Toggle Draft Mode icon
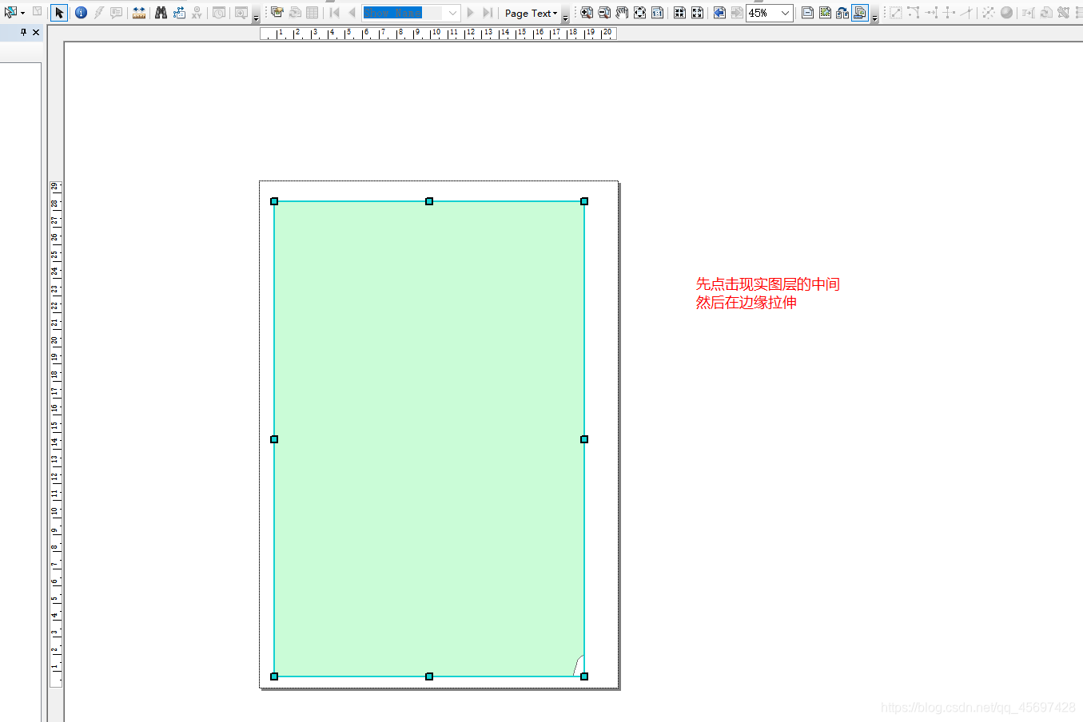Image resolution: width=1083 pixels, height=722 pixels. [x=807, y=13]
